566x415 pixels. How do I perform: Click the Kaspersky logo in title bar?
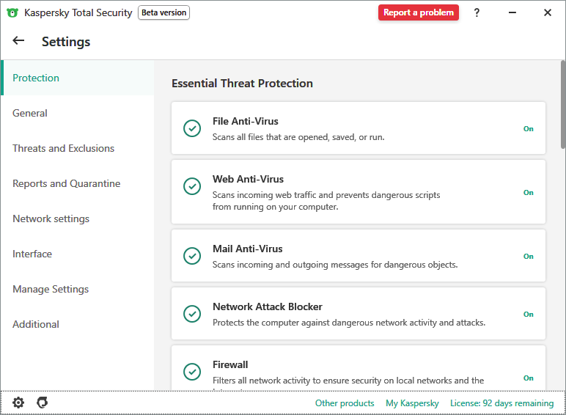[x=12, y=12]
